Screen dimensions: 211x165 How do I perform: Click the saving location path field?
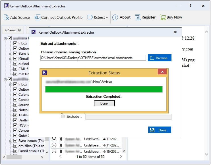(x=93, y=58)
